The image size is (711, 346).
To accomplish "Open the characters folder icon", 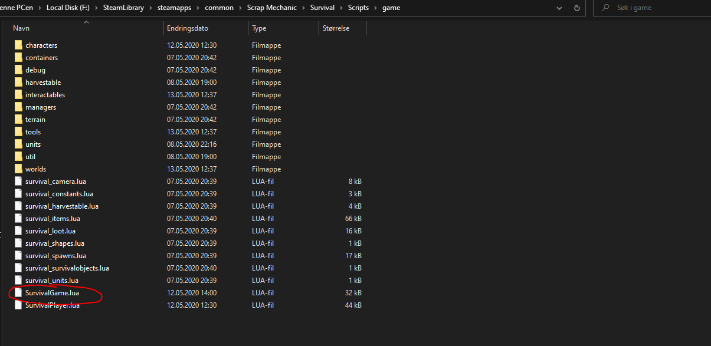I will point(18,45).
